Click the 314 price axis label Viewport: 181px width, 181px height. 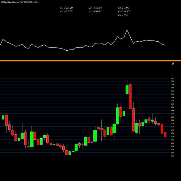(172, 88)
